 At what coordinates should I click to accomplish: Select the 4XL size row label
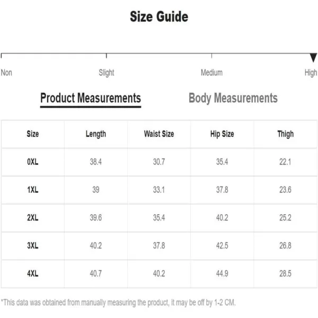[33, 273]
